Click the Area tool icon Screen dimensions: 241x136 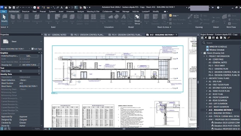(x=170, y=16)
